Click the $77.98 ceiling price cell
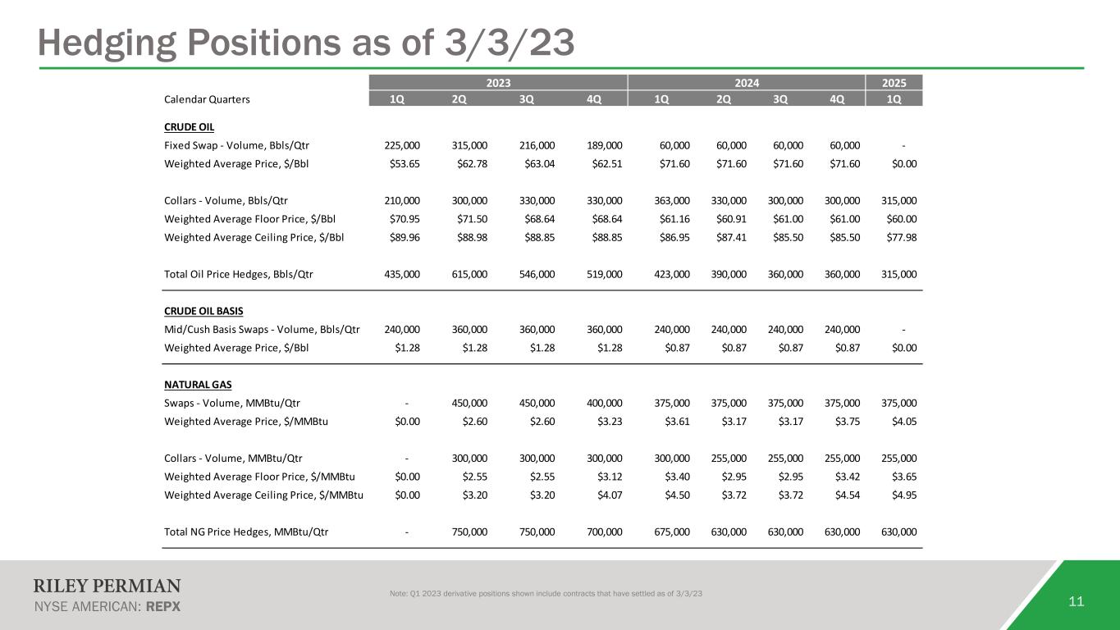 click(x=901, y=237)
